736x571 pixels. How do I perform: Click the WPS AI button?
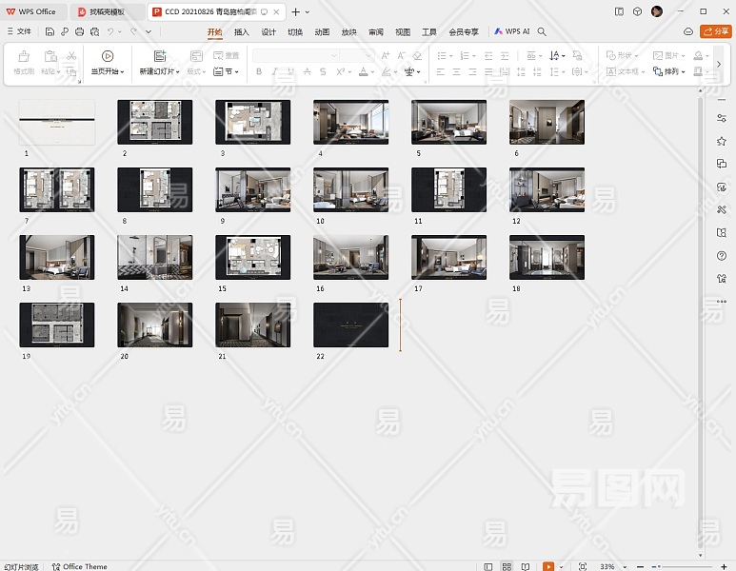click(512, 31)
